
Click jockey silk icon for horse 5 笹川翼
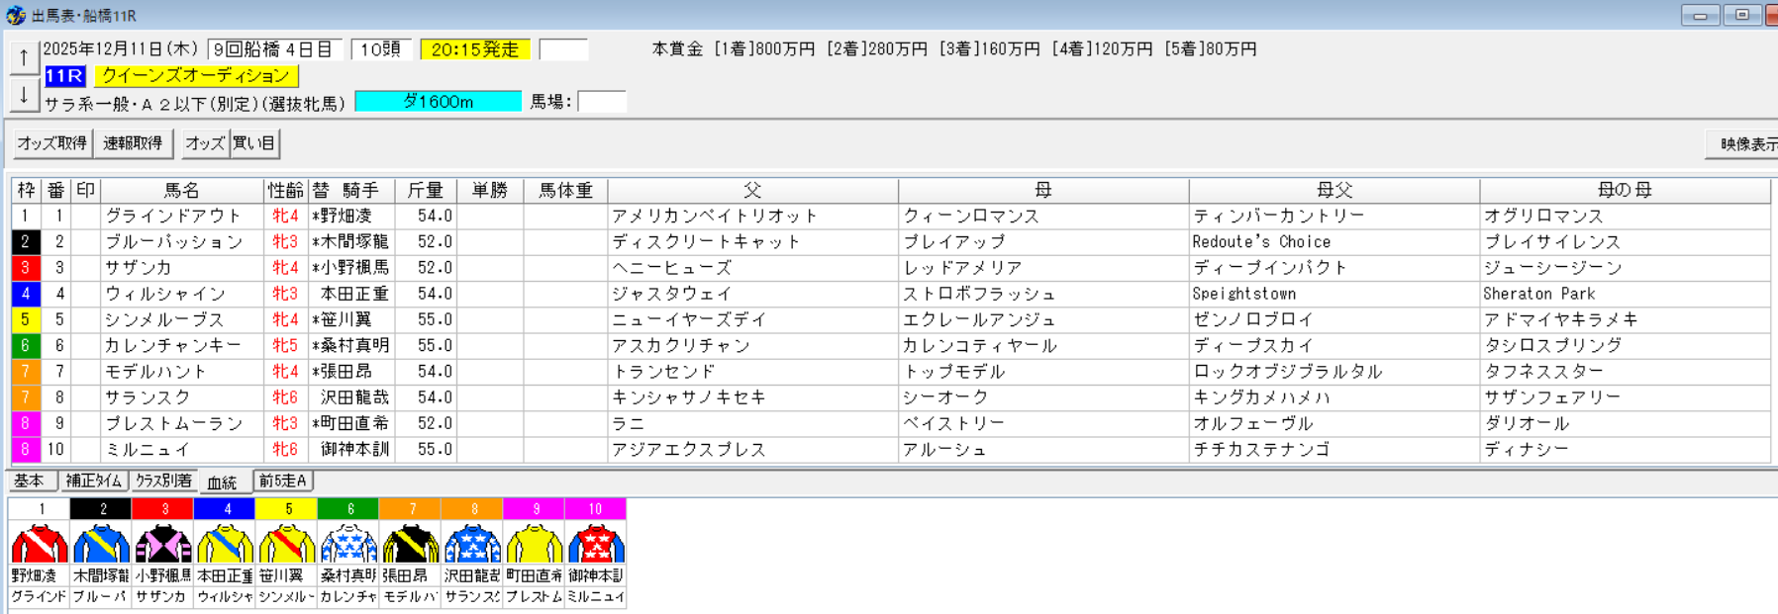[x=287, y=544]
